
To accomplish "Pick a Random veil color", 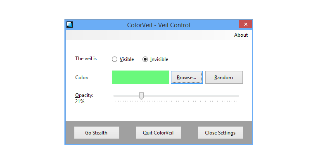I will (x=224, y=77).
